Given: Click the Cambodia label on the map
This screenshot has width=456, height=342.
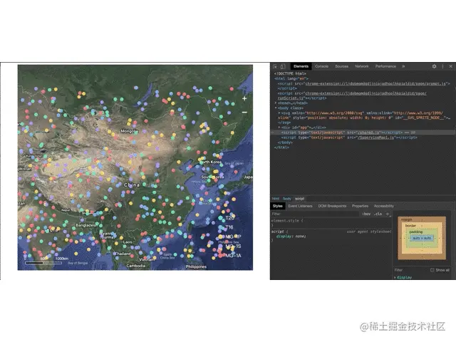Looking at the screenshot, I should coord(136,266).
